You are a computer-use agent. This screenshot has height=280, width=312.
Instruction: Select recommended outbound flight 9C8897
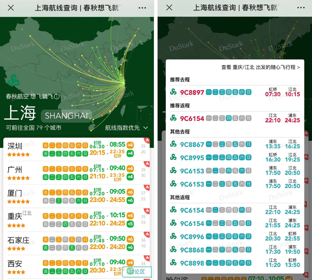tap(235, 92)
